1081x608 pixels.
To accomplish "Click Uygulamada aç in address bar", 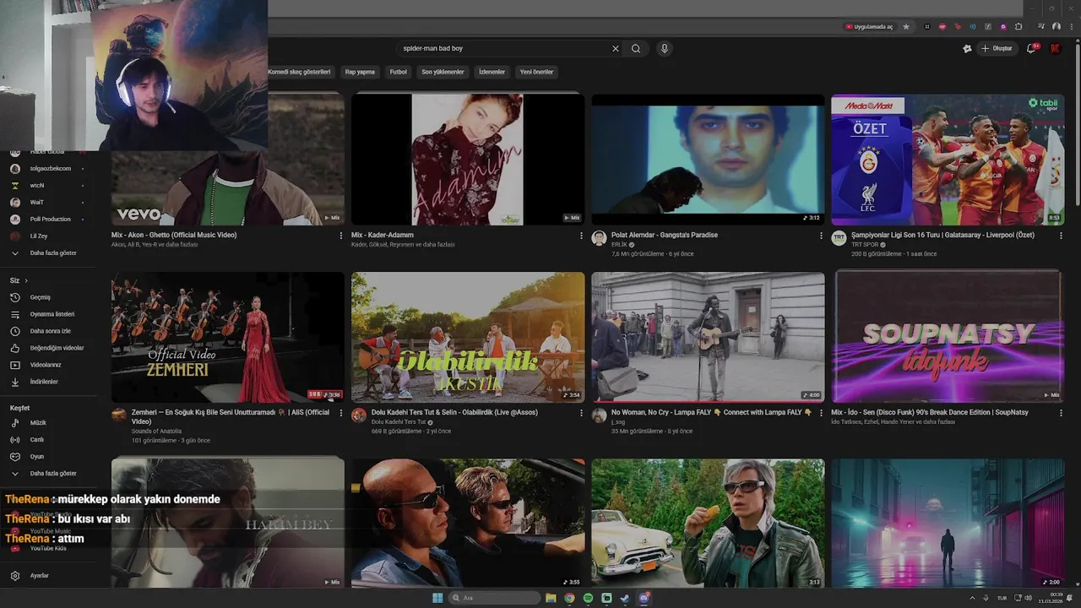I will pyautogui.click(x=869, y=26).
